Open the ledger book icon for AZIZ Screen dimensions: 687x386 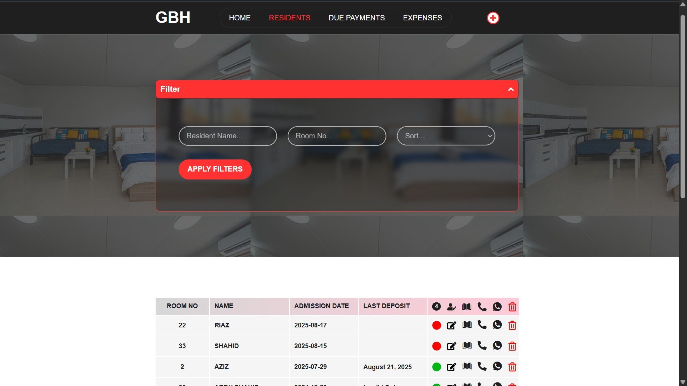[467, 367]
